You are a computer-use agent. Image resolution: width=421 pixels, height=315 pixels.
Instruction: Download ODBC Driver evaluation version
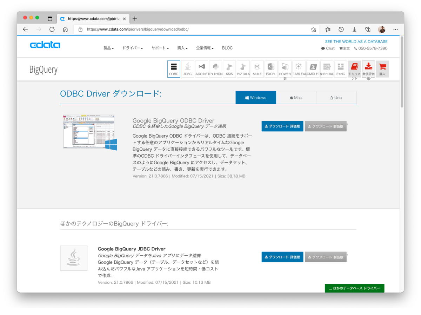pyautogui.click(x=282, y=126)
